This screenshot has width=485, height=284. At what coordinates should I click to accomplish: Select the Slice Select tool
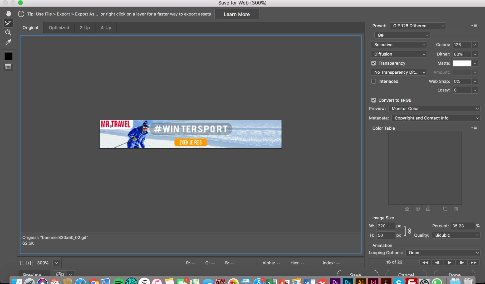(8, 23)
